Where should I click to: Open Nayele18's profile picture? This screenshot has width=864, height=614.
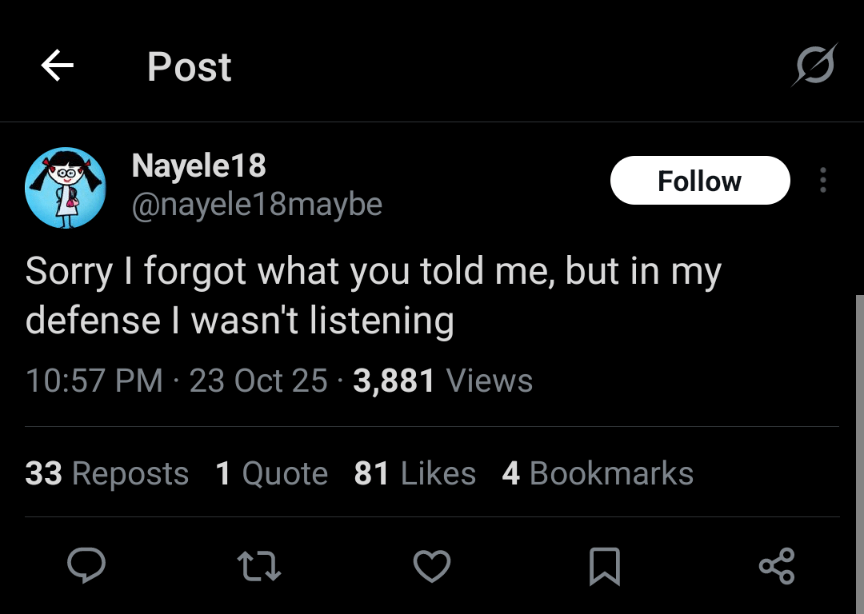pos(66,188)
